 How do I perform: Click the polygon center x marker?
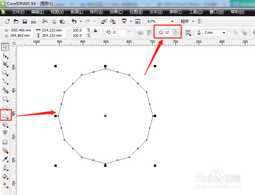coord(105,116)
